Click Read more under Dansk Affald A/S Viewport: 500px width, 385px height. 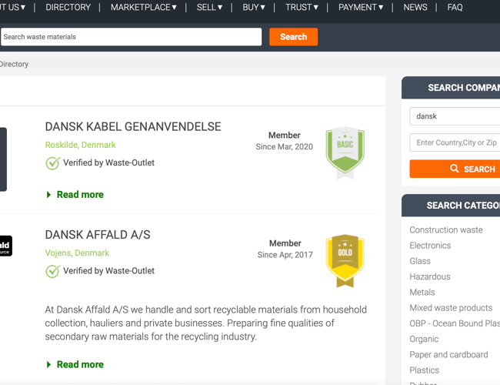pos(75,364)
